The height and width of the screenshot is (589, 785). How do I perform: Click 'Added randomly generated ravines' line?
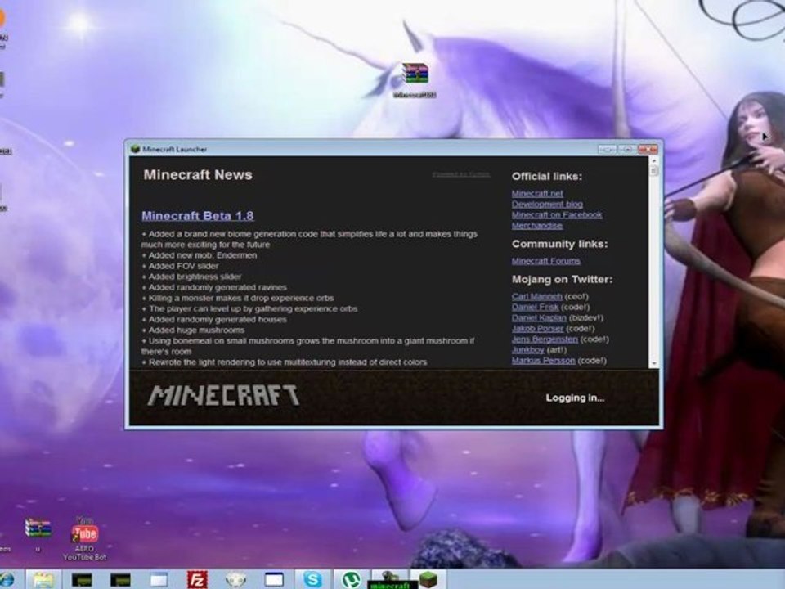(x=214, y=287)
